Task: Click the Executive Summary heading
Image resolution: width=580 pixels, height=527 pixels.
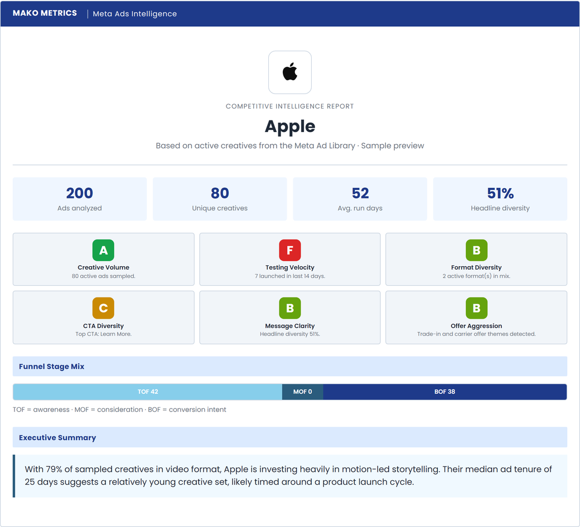Action: pos(57,437)
